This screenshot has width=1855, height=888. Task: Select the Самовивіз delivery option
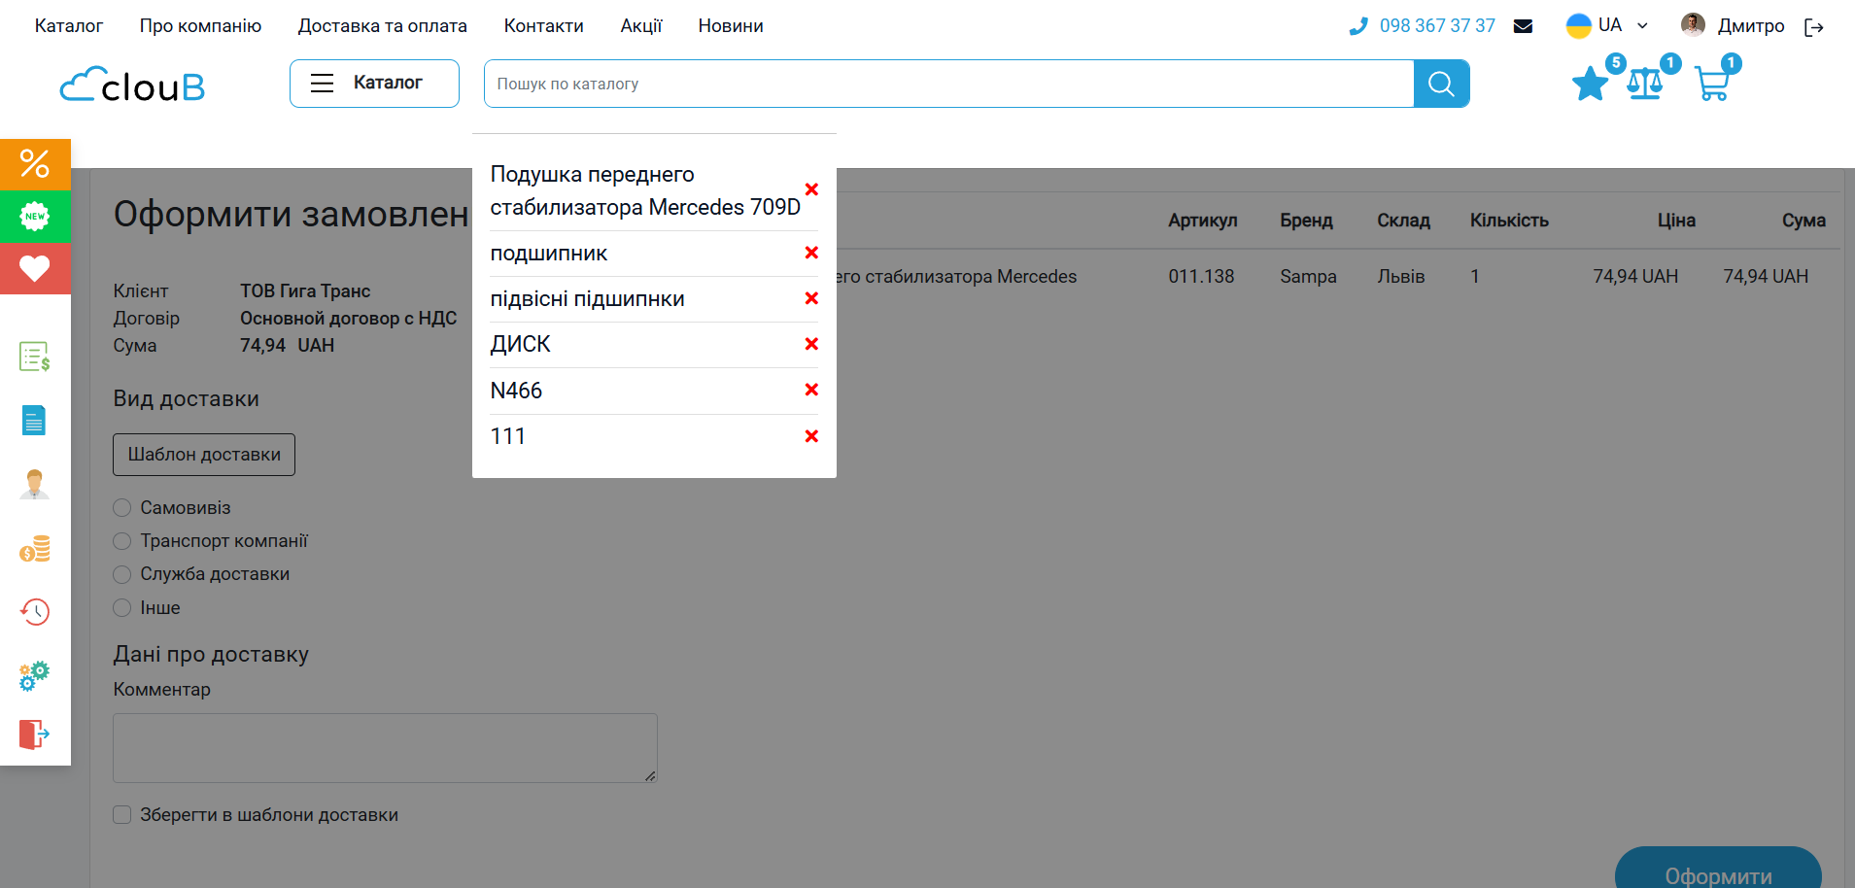(122, 508)
